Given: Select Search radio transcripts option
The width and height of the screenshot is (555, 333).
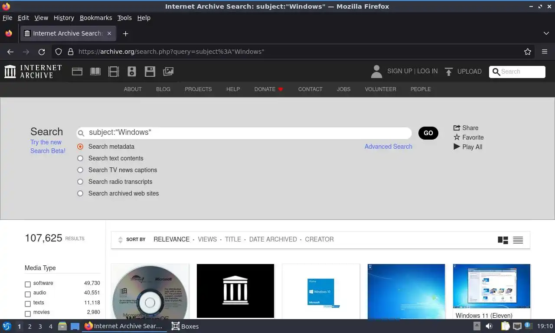Looking at the screenshot, I should 80,182.
